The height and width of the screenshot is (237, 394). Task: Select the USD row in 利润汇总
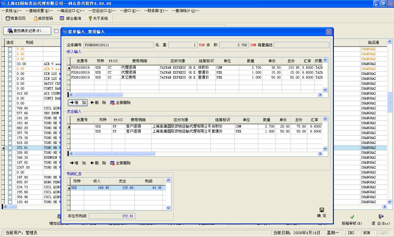tap(118, 188)
